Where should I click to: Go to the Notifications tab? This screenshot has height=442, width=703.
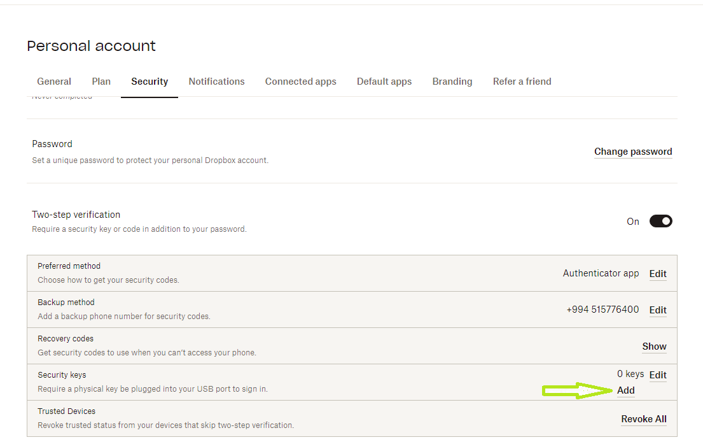(x=216, y=82)
